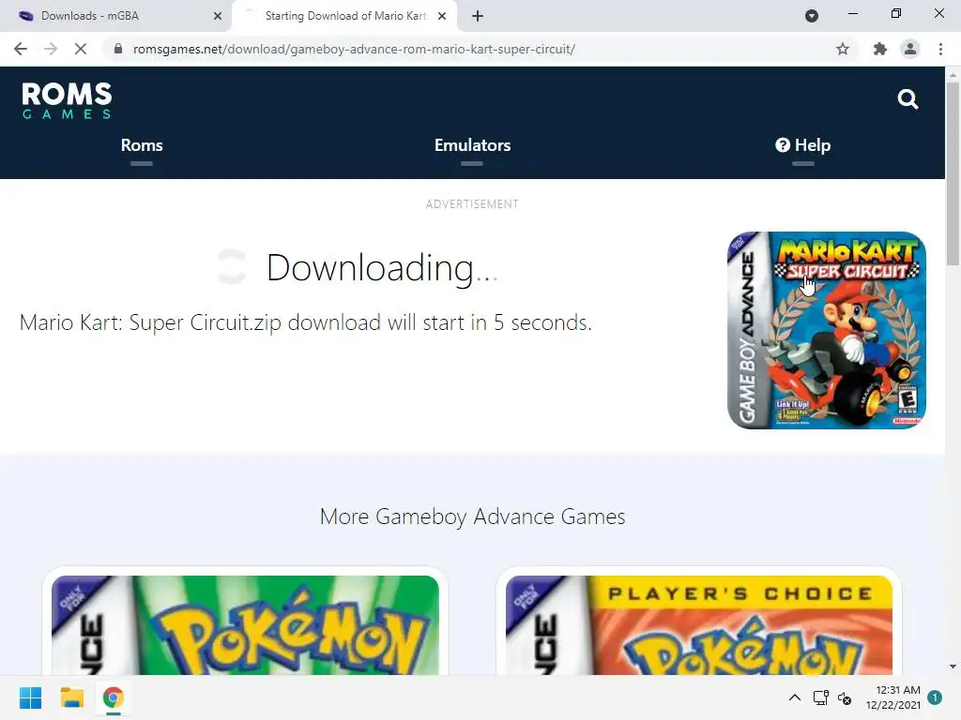
Task: Click the download countdown message text
Action: [x=306, y=322]
